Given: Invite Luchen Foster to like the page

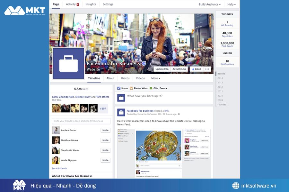Looking at the screenshot, I should [x=106, y=130].
